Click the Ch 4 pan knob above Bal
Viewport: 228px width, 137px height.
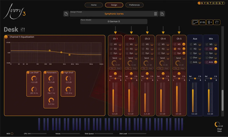click(x=163, y=74)
